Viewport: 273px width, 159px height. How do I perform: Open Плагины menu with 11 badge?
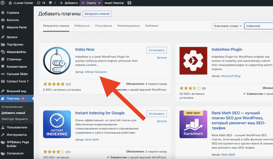pyautogui.click(x=17, y=98)
